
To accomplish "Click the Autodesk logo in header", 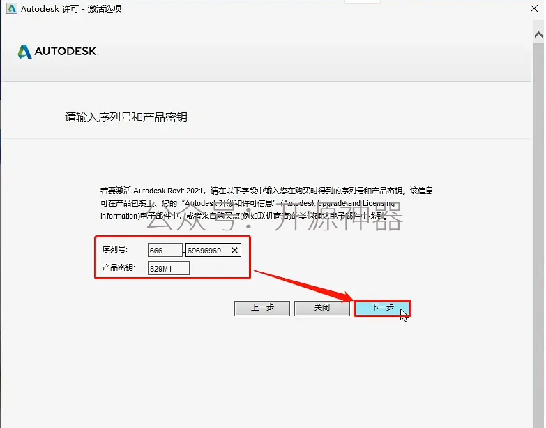I will (58, 51).
